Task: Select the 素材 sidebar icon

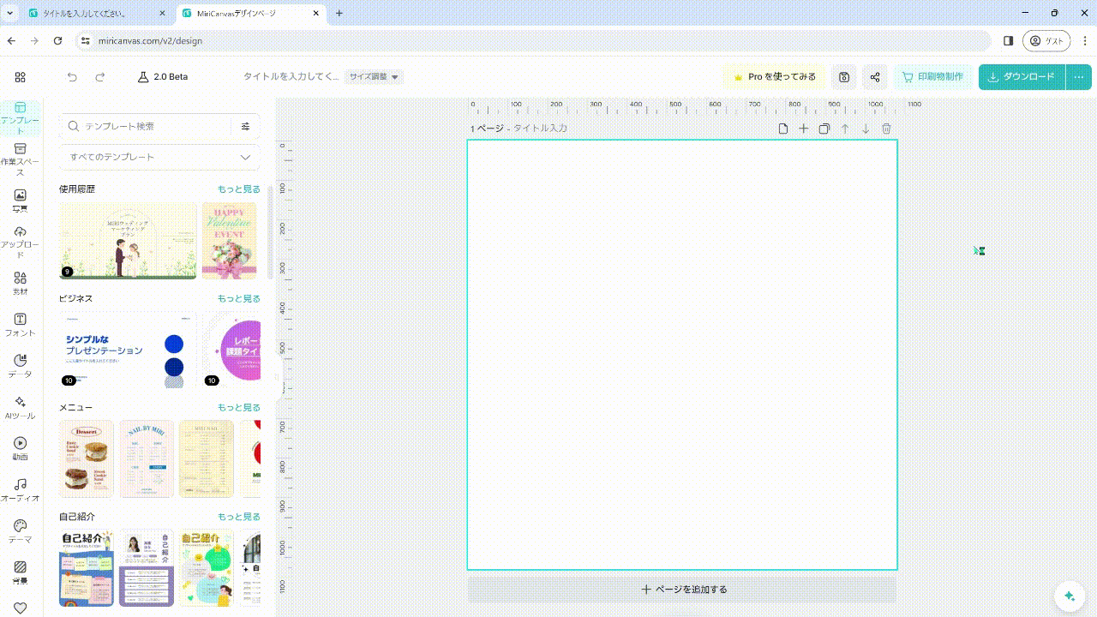Action: [20, 281]
